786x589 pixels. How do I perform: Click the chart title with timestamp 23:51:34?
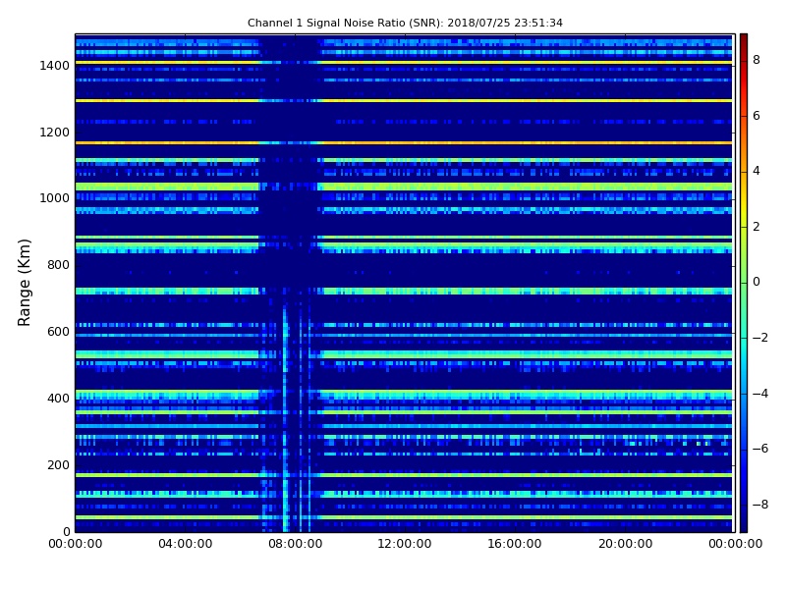tap(405, 23)
